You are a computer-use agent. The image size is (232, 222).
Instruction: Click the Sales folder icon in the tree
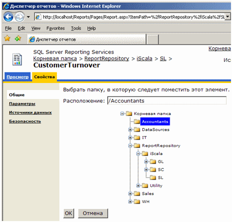(137, 193)
